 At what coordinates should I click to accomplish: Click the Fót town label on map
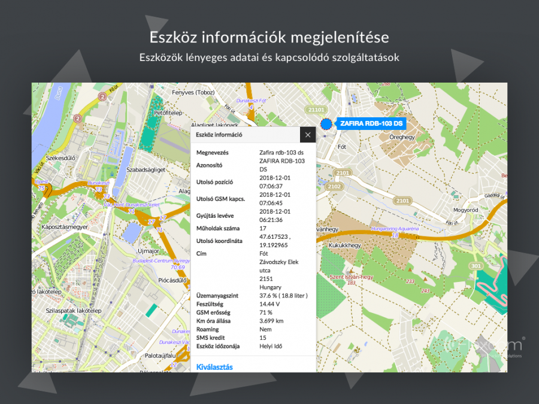[x=342, y=147]
